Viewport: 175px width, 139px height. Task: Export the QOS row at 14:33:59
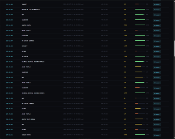157,99
